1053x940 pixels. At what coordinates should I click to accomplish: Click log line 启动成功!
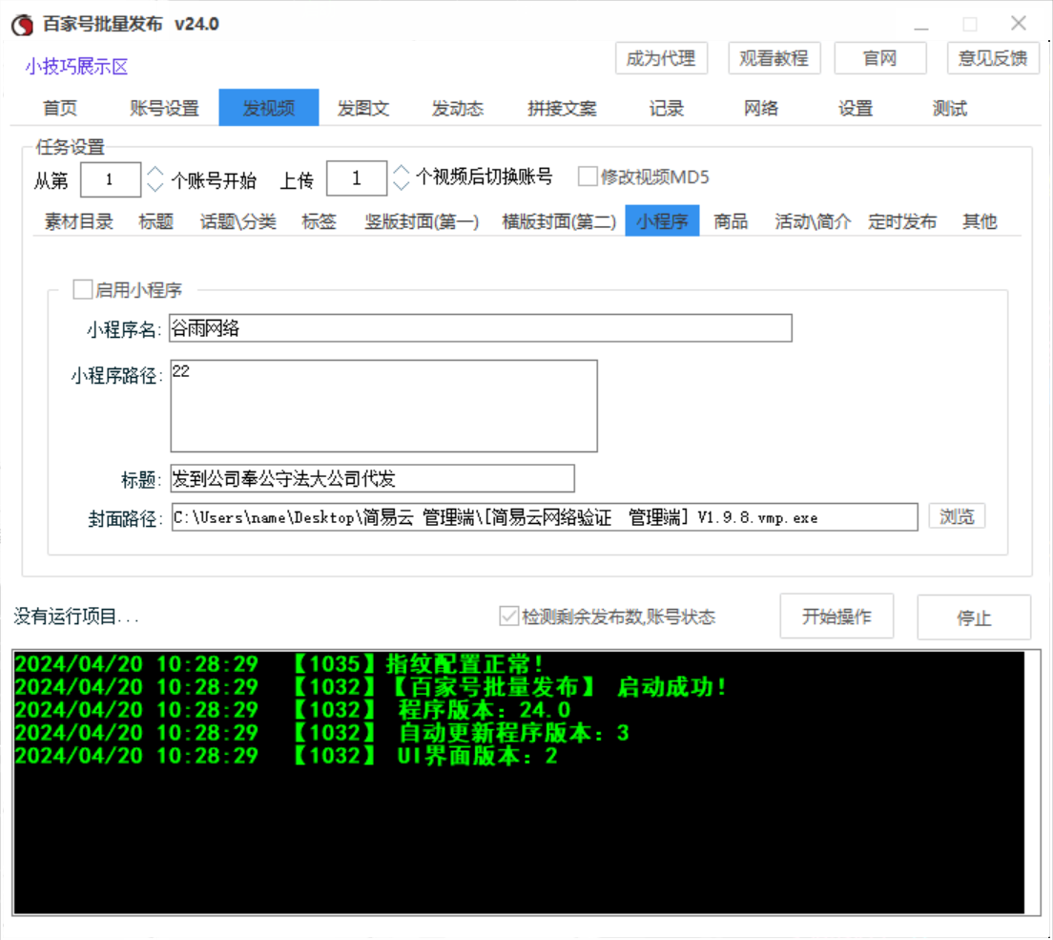(x=370, y=687)
